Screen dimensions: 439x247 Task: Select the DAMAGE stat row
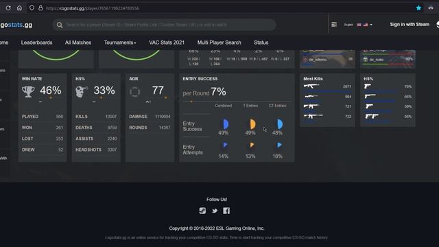click(x=150, y=117)
